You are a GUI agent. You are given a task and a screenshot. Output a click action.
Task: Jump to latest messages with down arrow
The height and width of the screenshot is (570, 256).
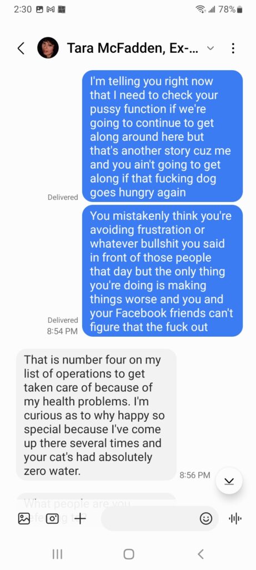click(x=229, y=480)
